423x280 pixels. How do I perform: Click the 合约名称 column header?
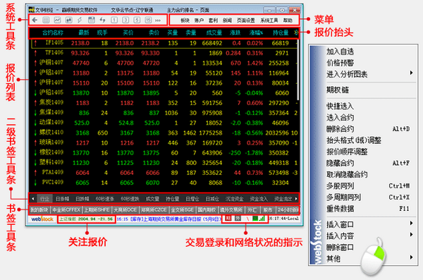(53, 33)
